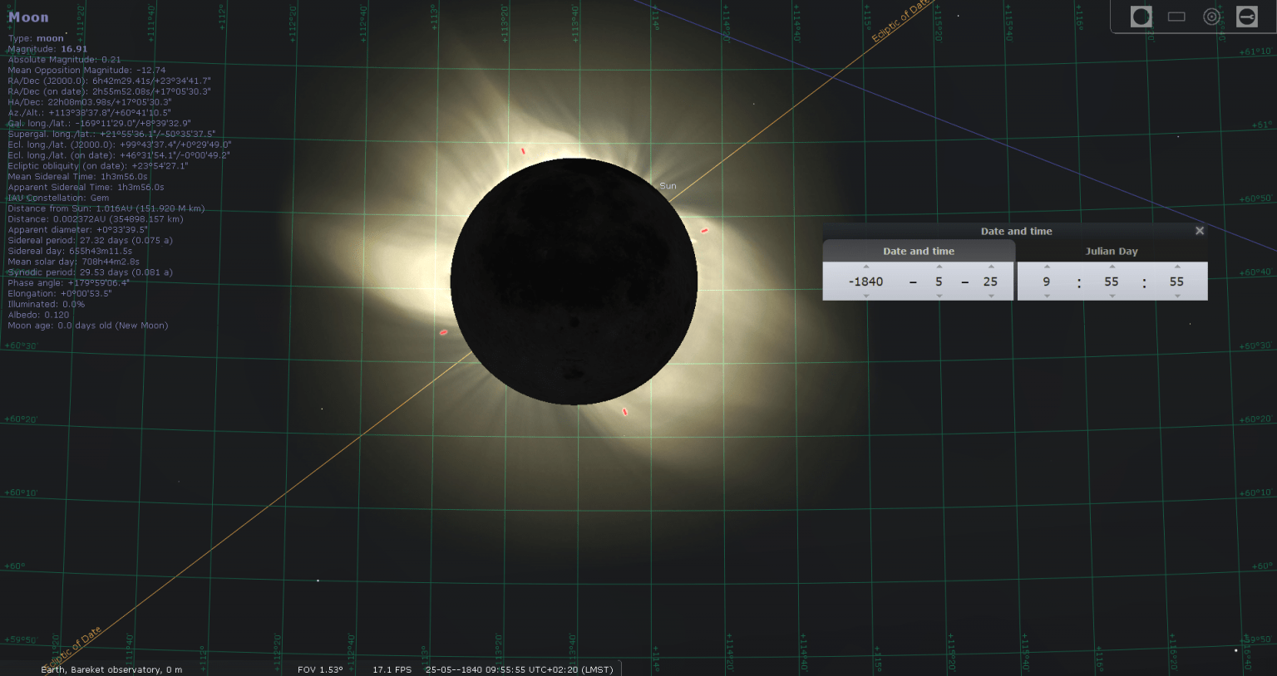Switch to the Julian Day tab
The image size is (1277, 676).
click(1112, 251)
